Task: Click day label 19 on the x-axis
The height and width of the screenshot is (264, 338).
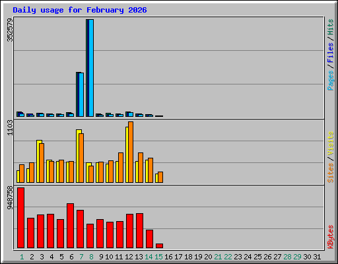Action: 199,257
